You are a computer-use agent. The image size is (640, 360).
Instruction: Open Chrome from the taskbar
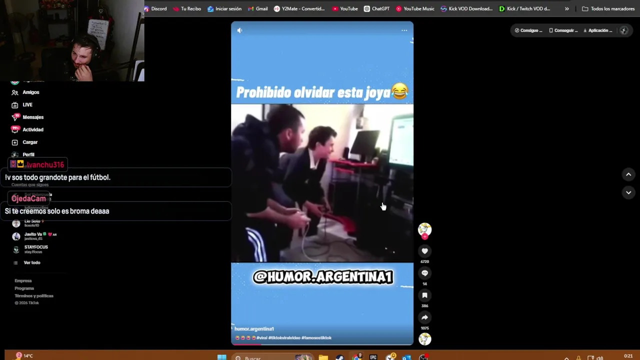pyautogui.click(x=356, y=357)
